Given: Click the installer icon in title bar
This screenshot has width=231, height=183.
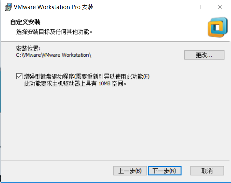Looking at the screenshot, I should pyautogui.click(x=8, y=7).
